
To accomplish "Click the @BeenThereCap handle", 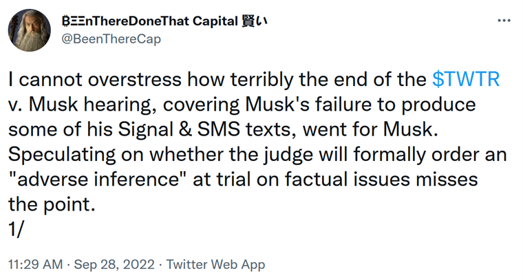I will pos(111,39).
